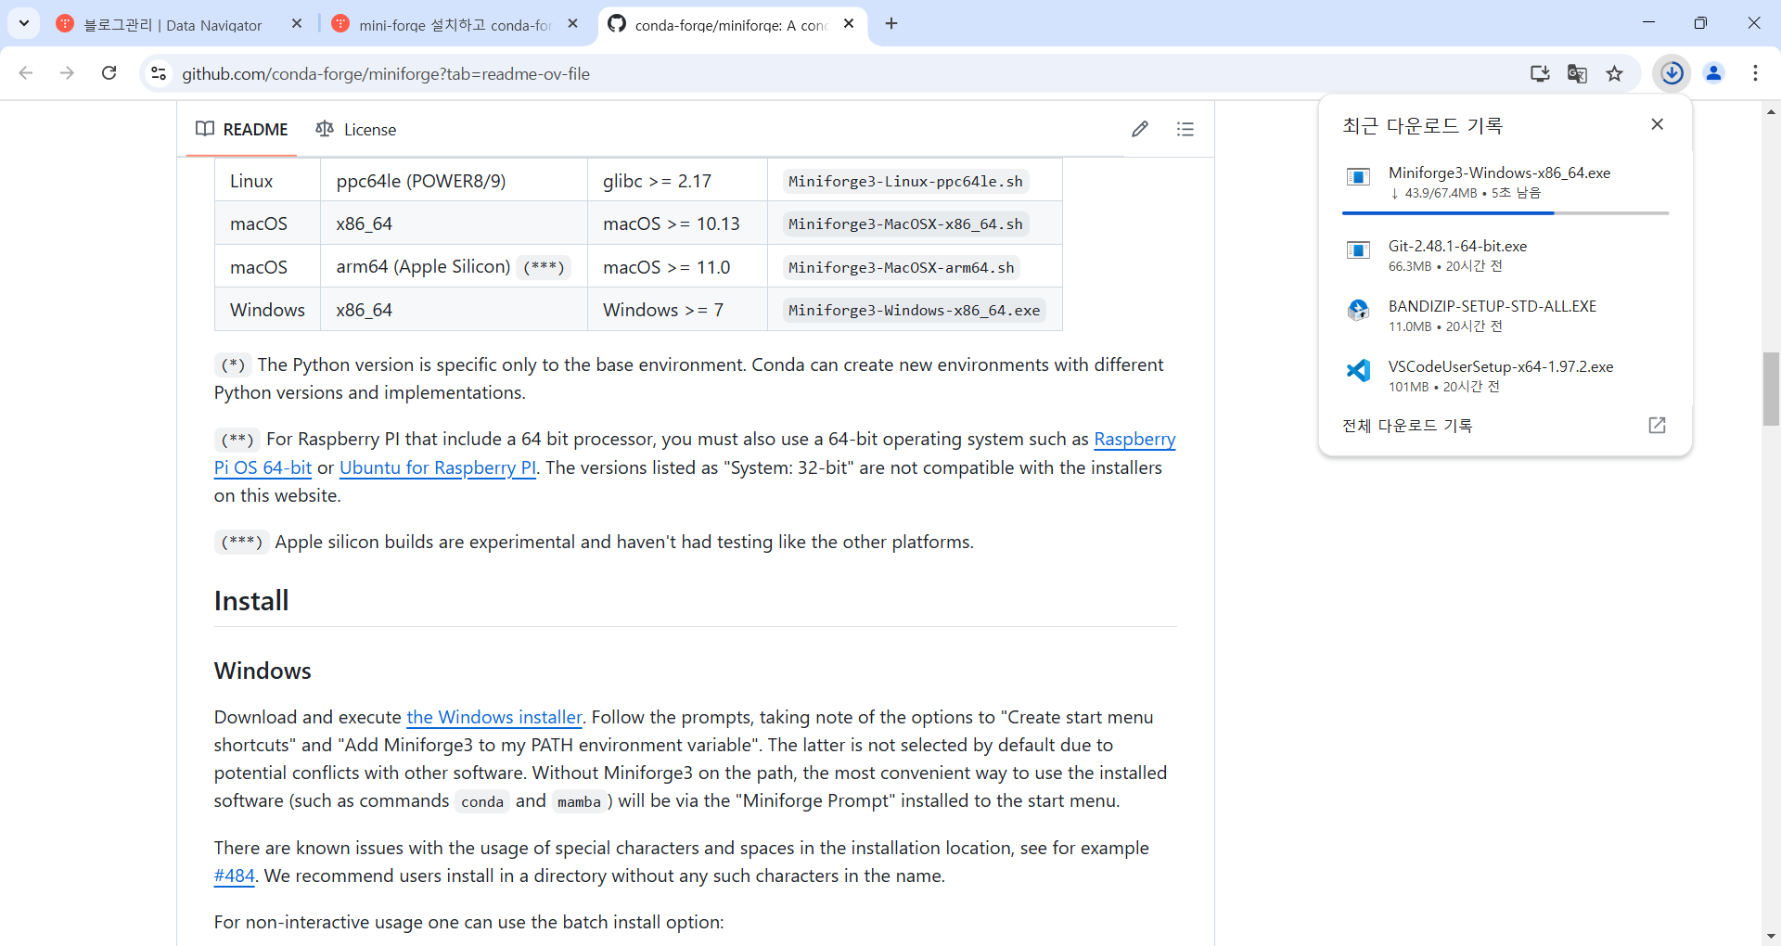The height and width of the screenshot is (946, 1781).
Task: Switch to the mini-forge installation tab
Action: click(455, 24)
